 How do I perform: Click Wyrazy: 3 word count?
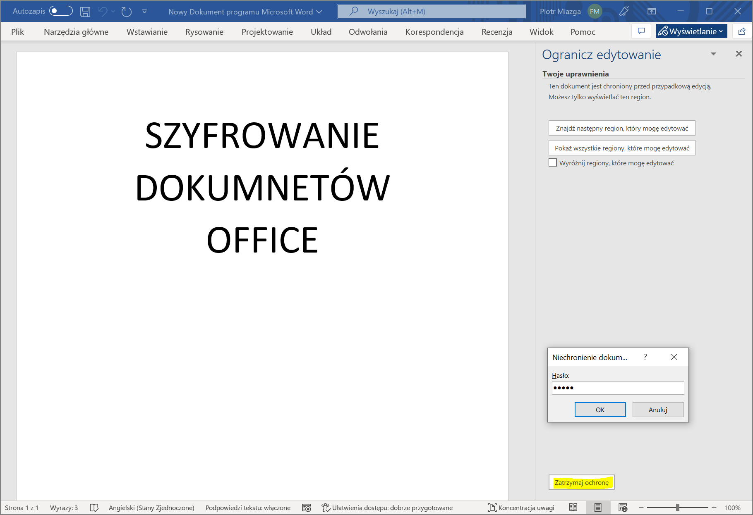point(64,508)
